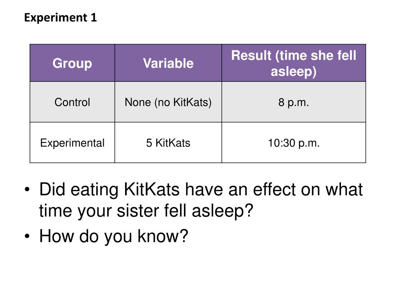399x299 pixels.
Task: Click "KitKats" in the large bullet question
Action: (x=152, y=190)
